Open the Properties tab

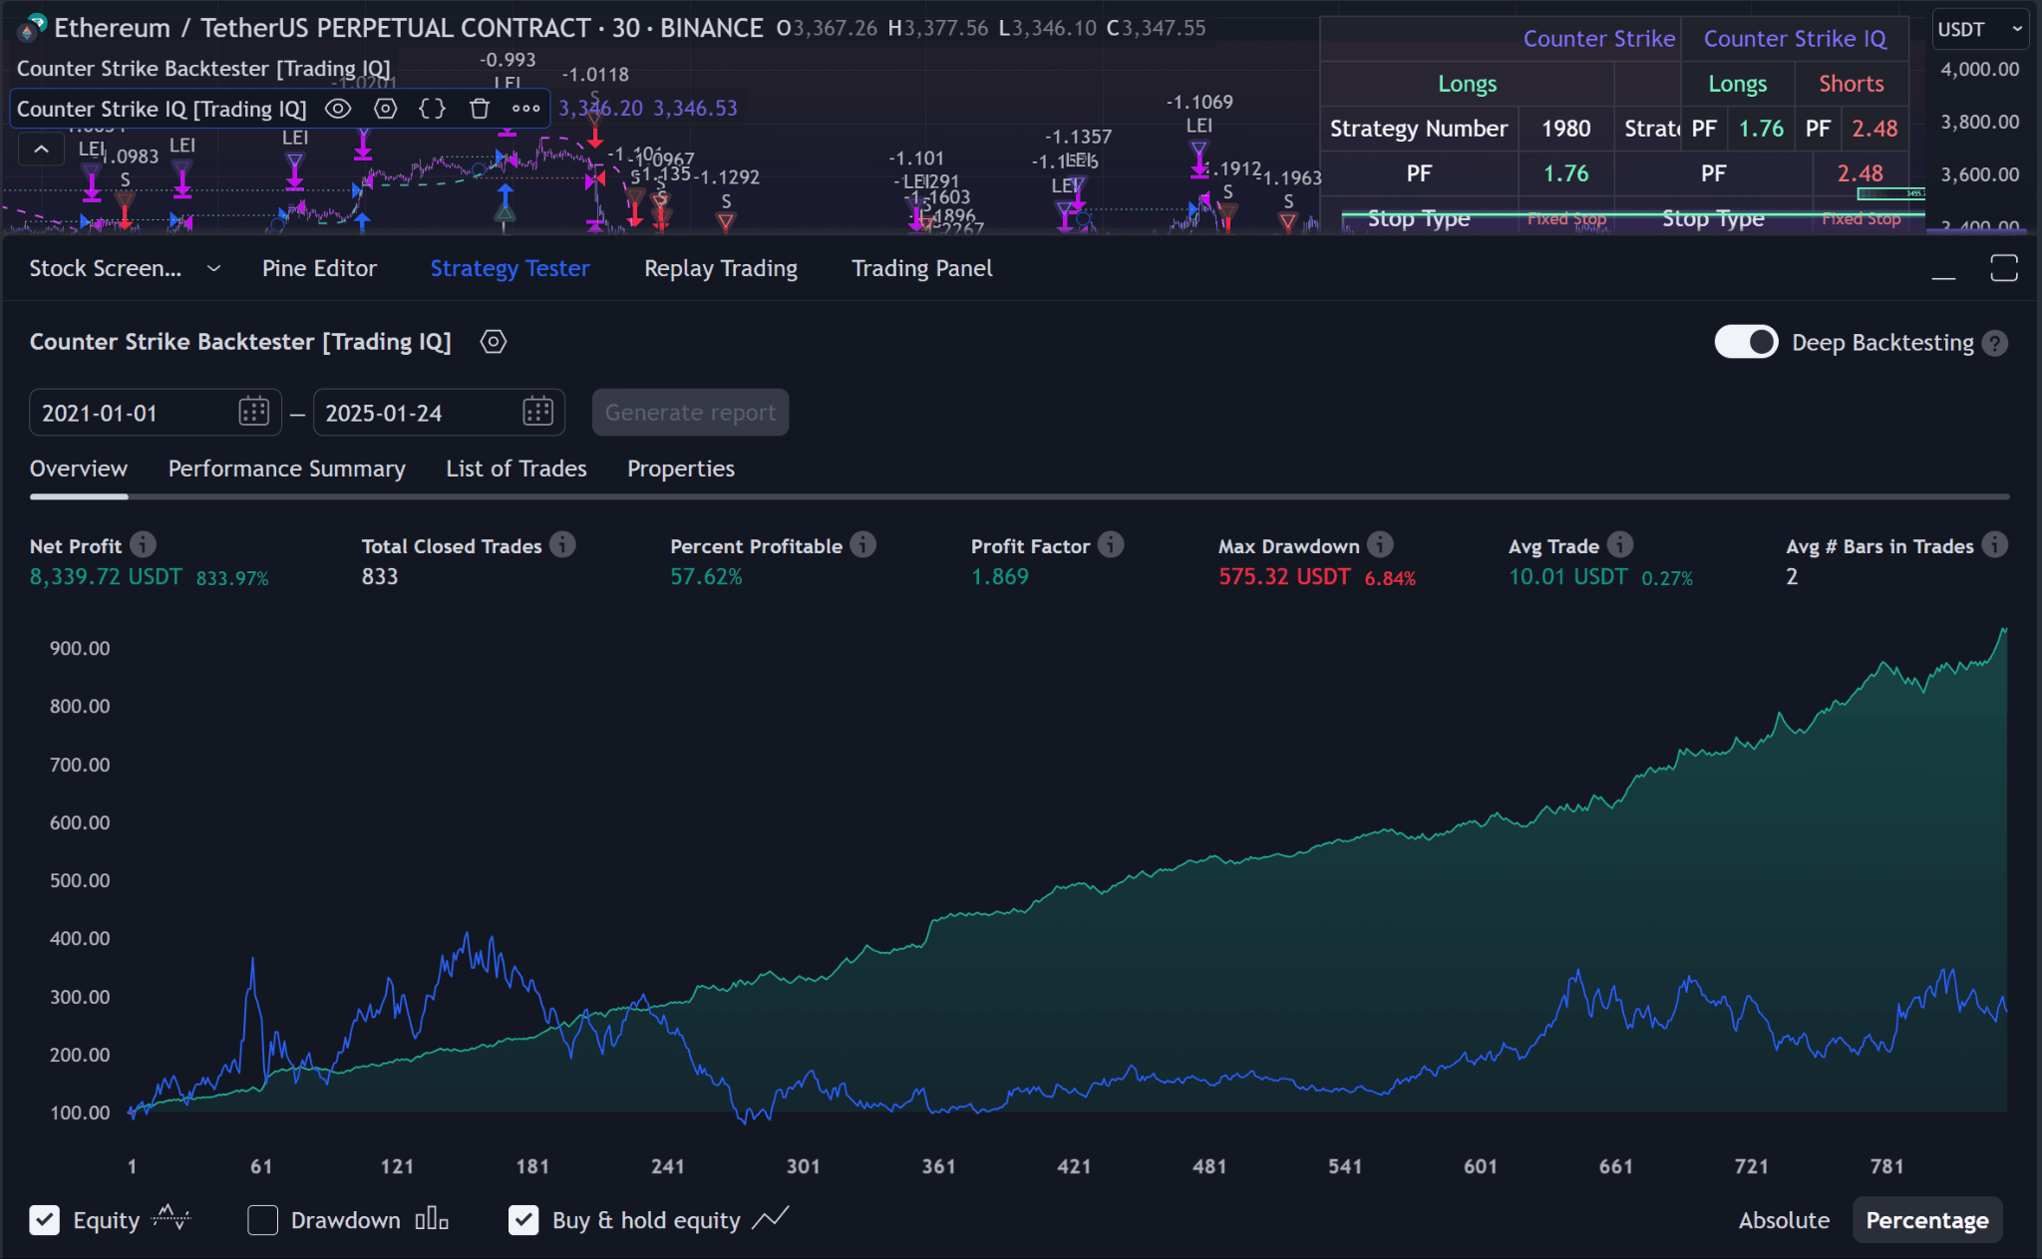coord(681,469)
